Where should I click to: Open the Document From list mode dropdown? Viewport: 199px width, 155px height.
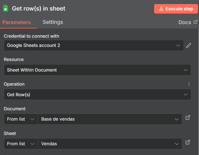click(x=21, y=119)
